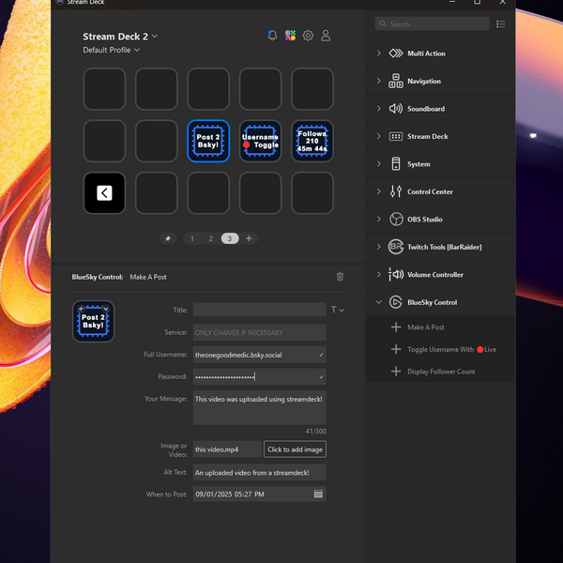Open the user account profile icon
Image resolution: width=563 pixels, height=563 pixels.
326,36
